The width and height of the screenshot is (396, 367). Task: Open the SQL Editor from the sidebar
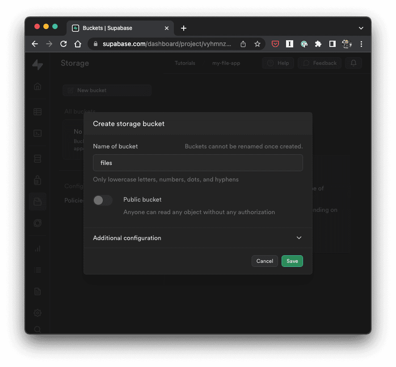37,133
